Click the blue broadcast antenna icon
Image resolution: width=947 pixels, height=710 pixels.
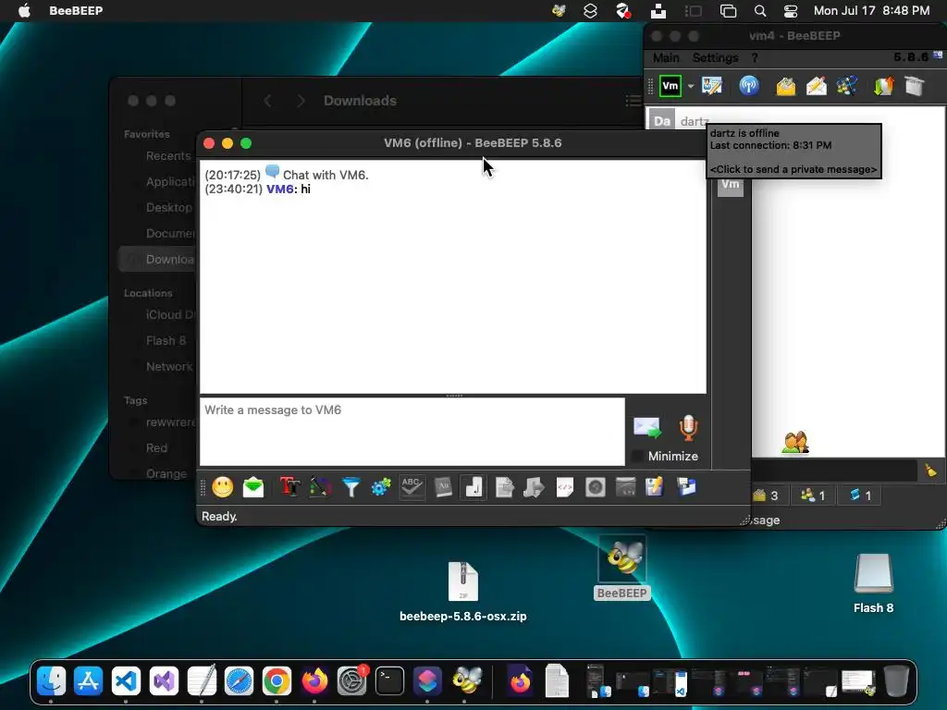[749, 86]
